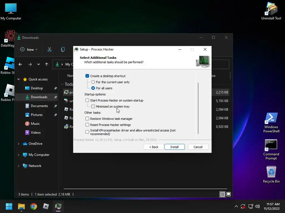Show hidden tray icons chevron

[236, 206]
